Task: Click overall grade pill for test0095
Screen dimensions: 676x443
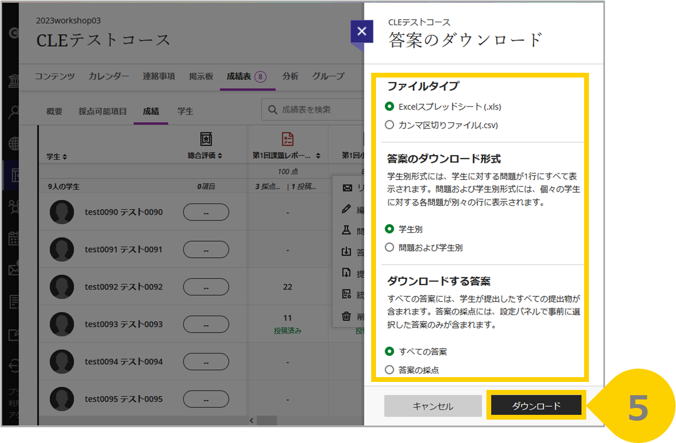Action: 206,399
